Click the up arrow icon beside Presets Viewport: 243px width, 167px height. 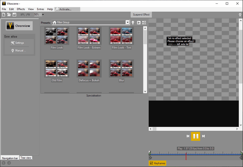pos(133,22)
